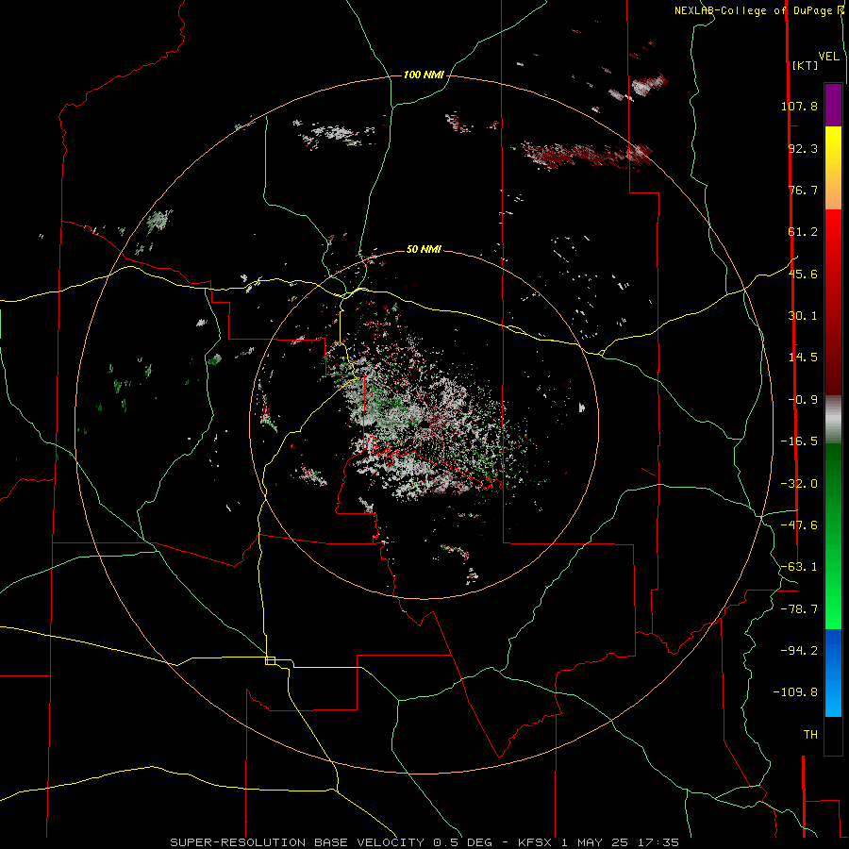Click the -109.8 velocity scale value
Screen dimensions: 849x849
(x=795, y=692)
